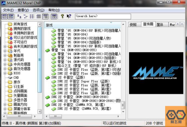
Task: Expand the 源代码 tree node
Action: coord(5,60)
